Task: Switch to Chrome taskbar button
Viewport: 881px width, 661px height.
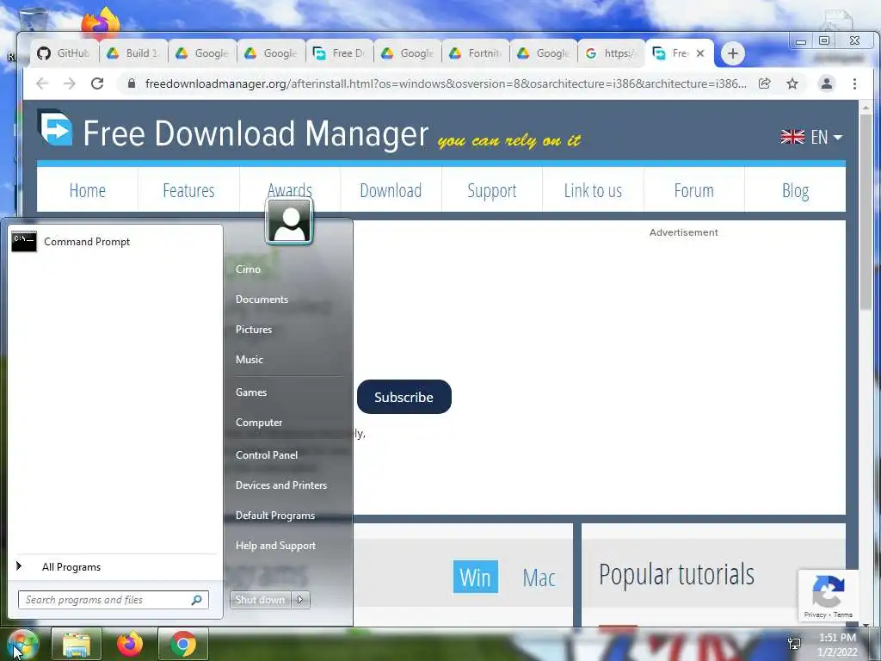Action: point(183,644)
